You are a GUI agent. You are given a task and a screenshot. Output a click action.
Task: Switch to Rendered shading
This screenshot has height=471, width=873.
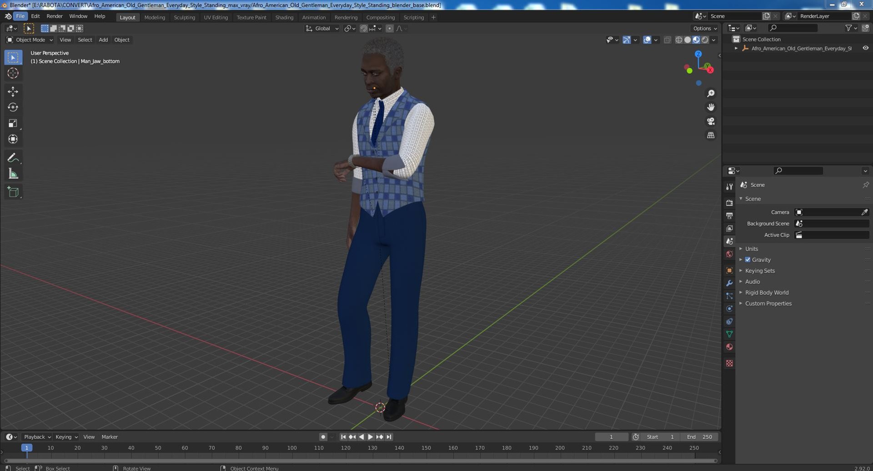705,40
